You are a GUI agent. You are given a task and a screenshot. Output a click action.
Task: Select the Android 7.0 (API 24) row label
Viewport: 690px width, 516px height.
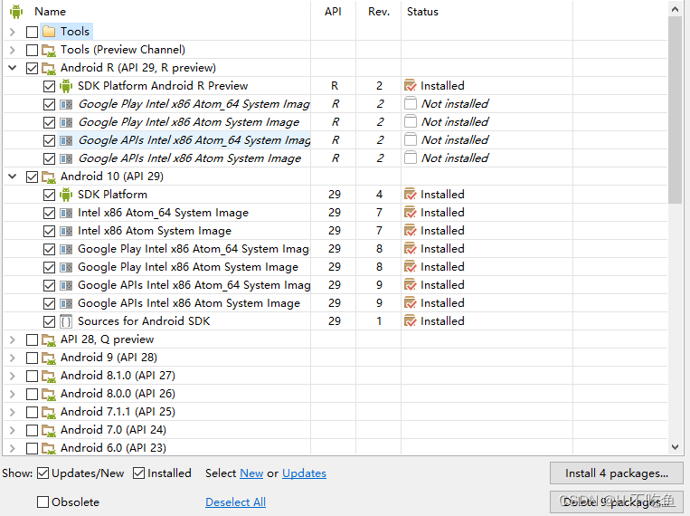pyautogui.click(x=113, y=430)
